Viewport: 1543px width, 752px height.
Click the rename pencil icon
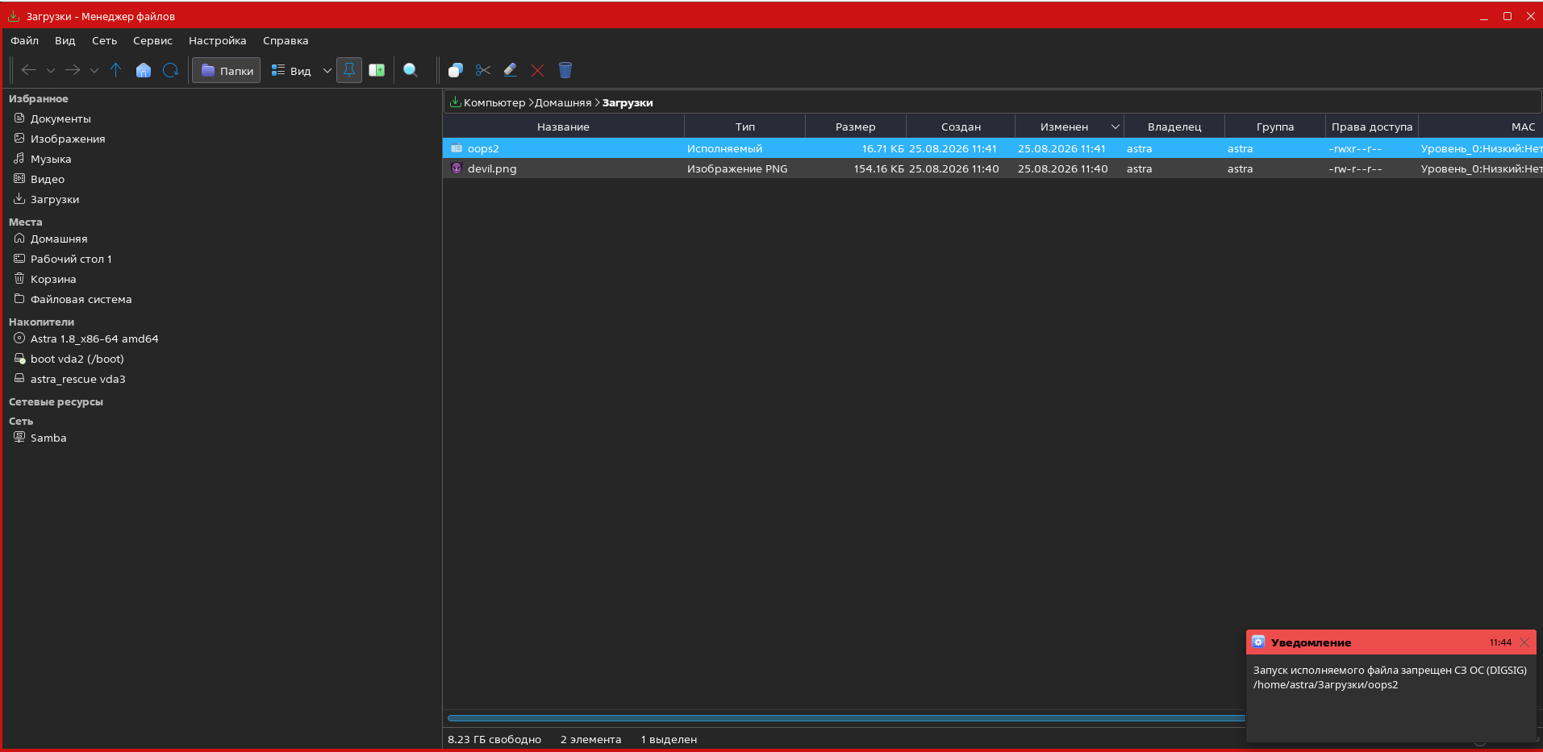tap(511, 70)
